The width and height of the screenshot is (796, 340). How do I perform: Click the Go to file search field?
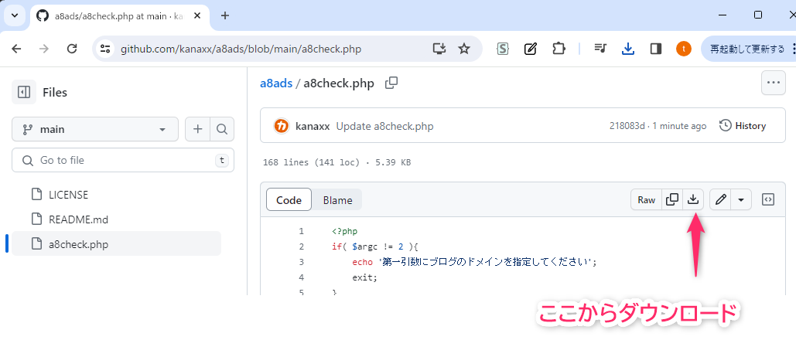pyautogui.click(x=123, y=161)
